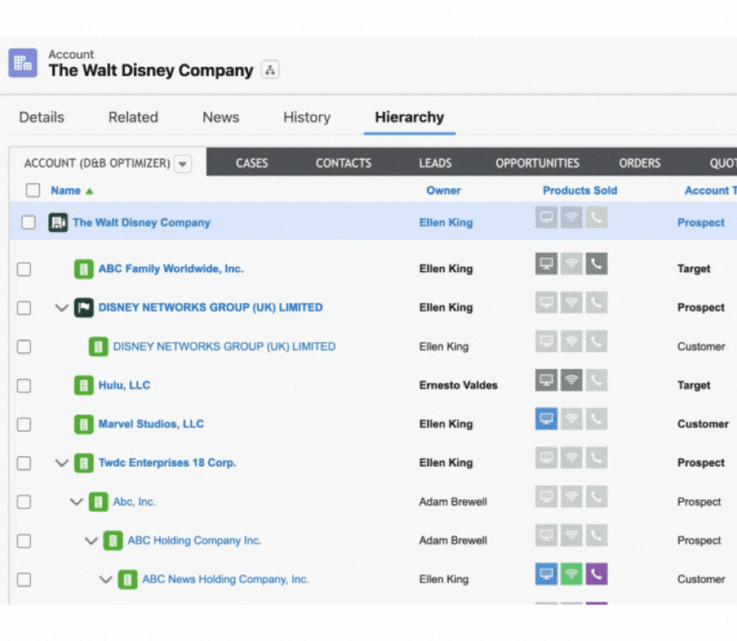Click dark wifi icon in Hulu, LLC row
This screenshot has width=737, height=641.
tap(572, 380)
